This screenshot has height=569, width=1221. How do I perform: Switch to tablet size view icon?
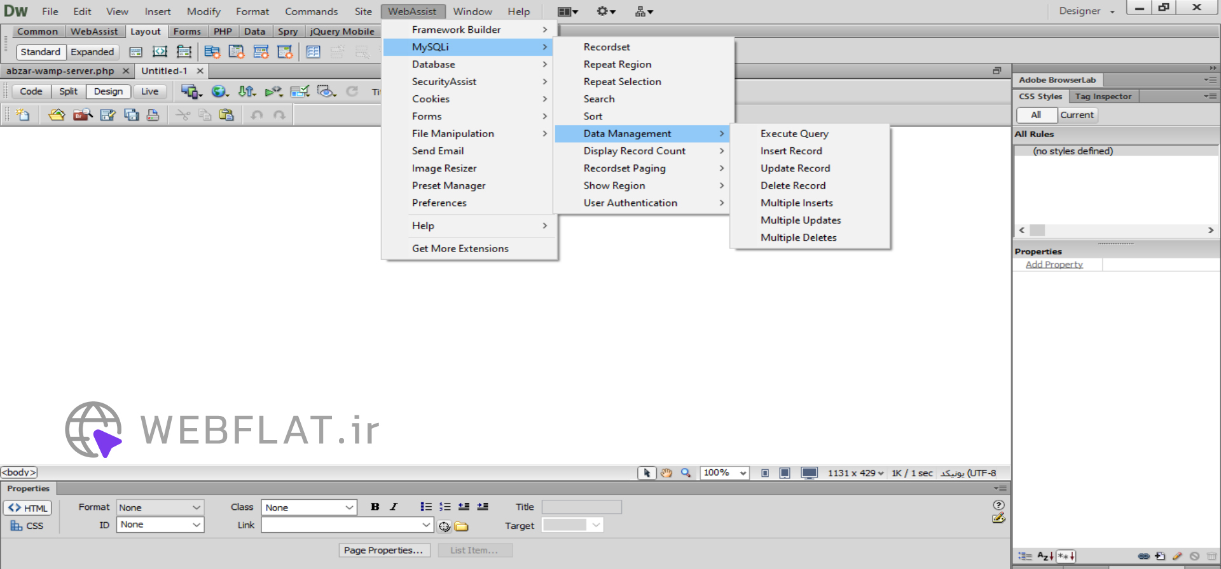785,473
